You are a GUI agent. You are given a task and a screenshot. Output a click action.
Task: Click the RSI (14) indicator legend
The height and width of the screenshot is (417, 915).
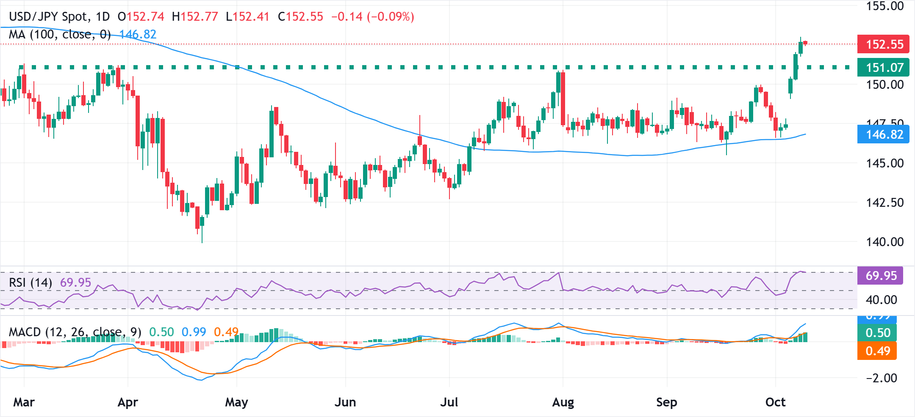pos(30,282)
